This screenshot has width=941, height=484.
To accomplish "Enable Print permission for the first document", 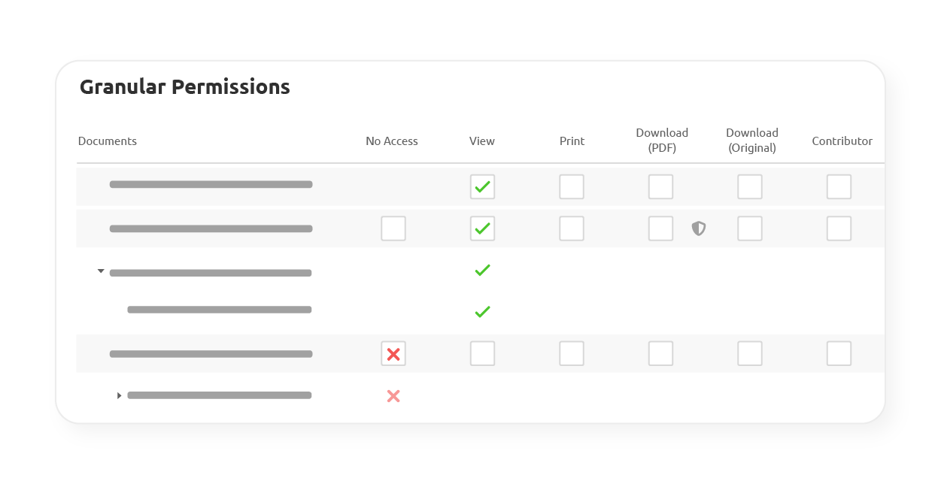I will point(572,186).
